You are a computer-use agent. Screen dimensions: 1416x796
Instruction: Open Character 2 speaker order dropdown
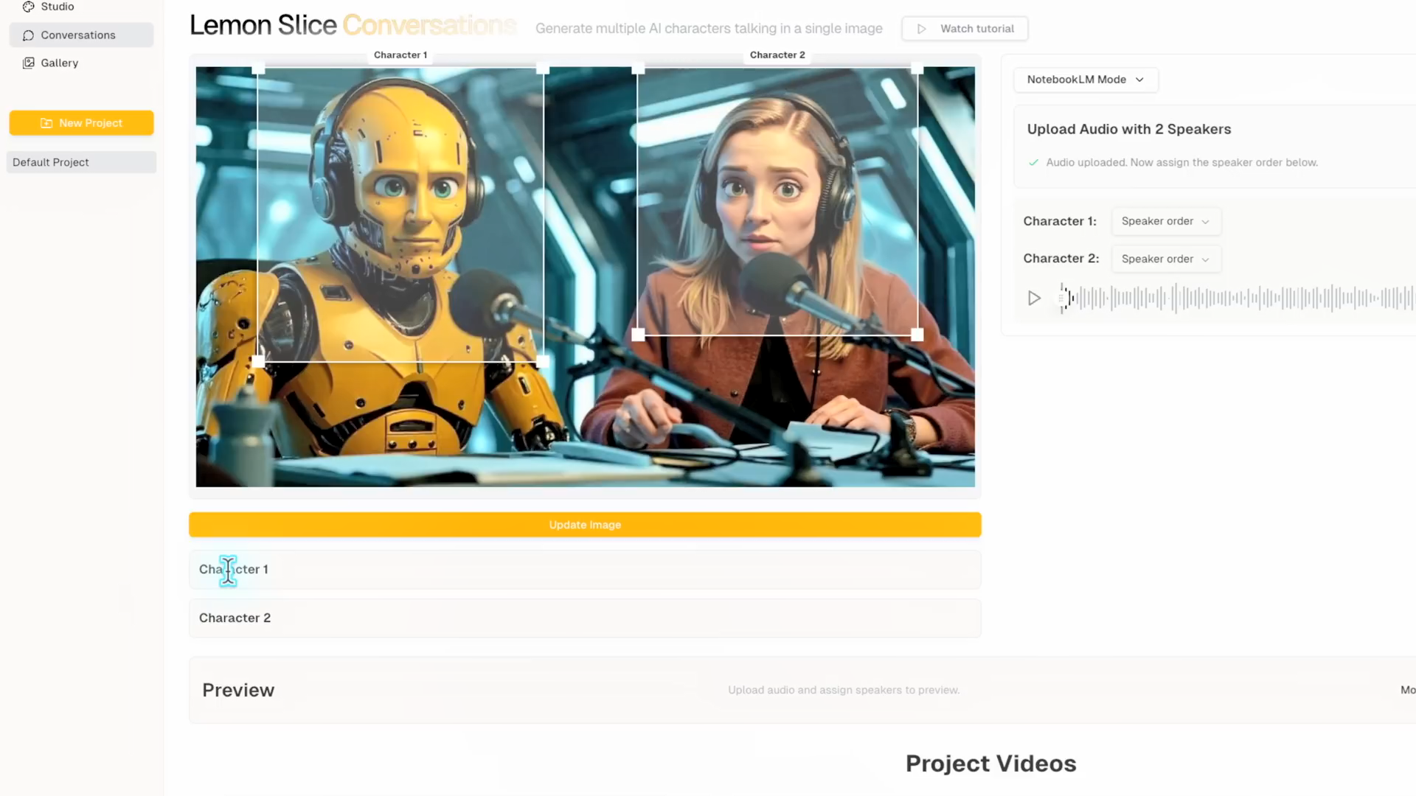(1165, 259)
